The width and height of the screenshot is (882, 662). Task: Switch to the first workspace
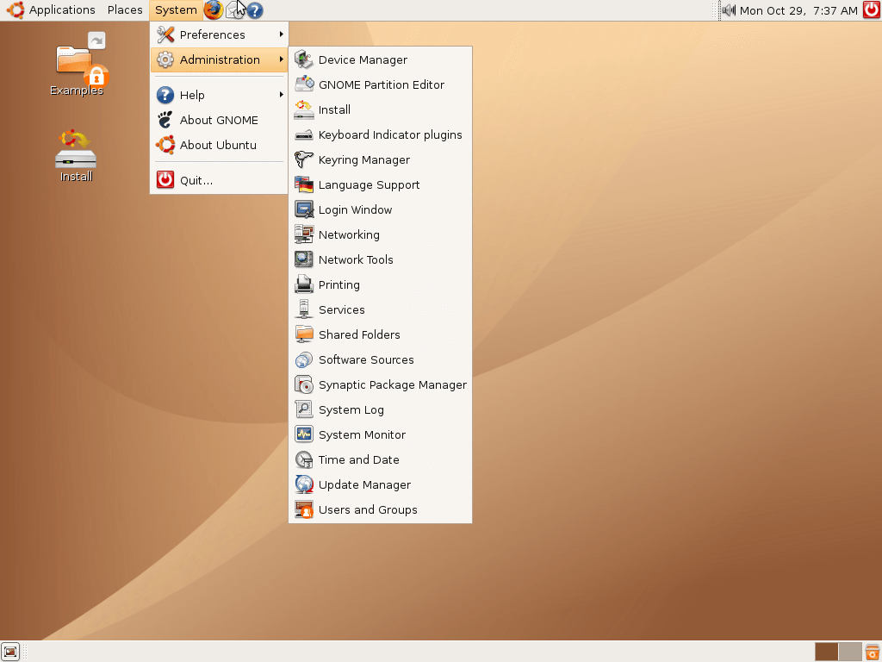click(x=826, y=652)
